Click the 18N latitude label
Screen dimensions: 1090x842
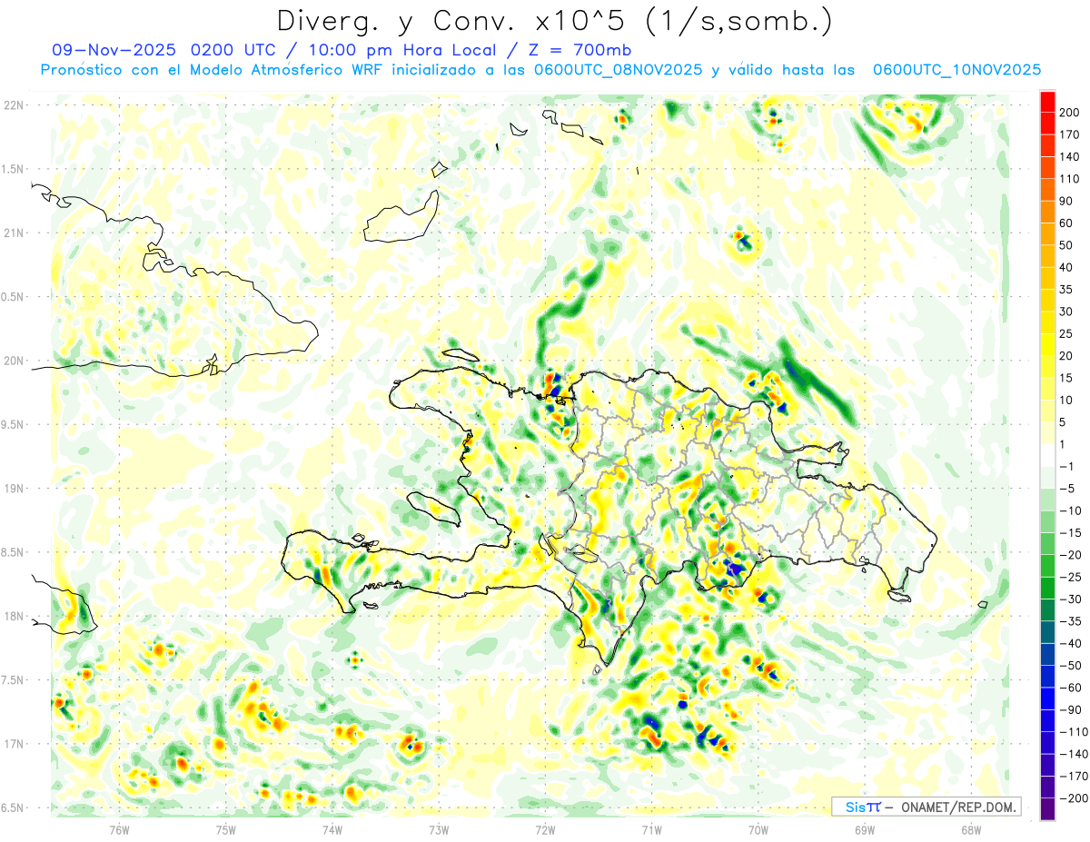pos(13,617)
